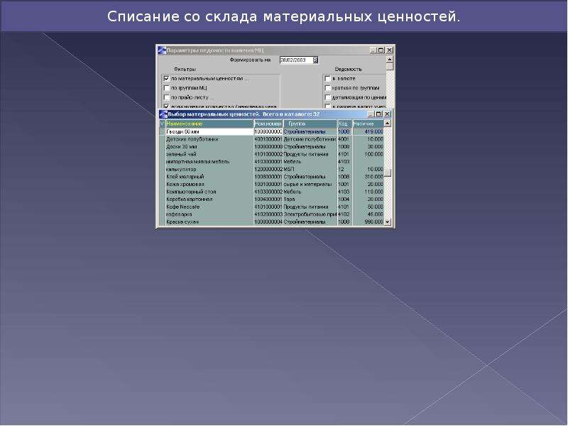Click the selection mark column header icon
This screenshot has width=568, height=426.
(x=162, y=124)
